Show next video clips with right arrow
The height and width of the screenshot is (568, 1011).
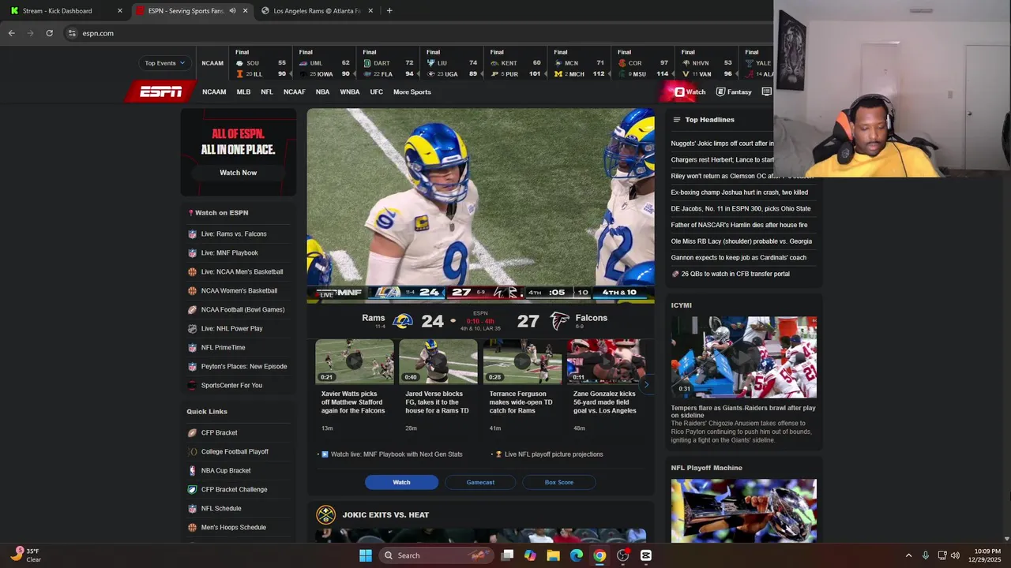646,385
